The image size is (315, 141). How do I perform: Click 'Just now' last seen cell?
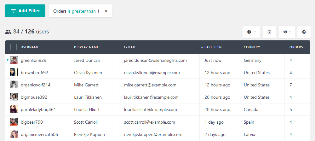coord(213,60)
